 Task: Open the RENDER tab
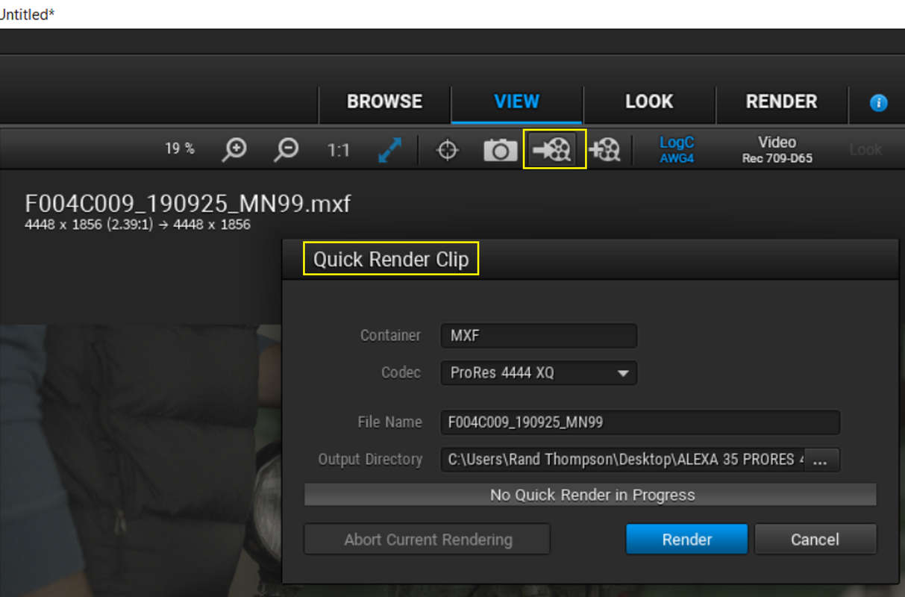(x=782, y=101)
